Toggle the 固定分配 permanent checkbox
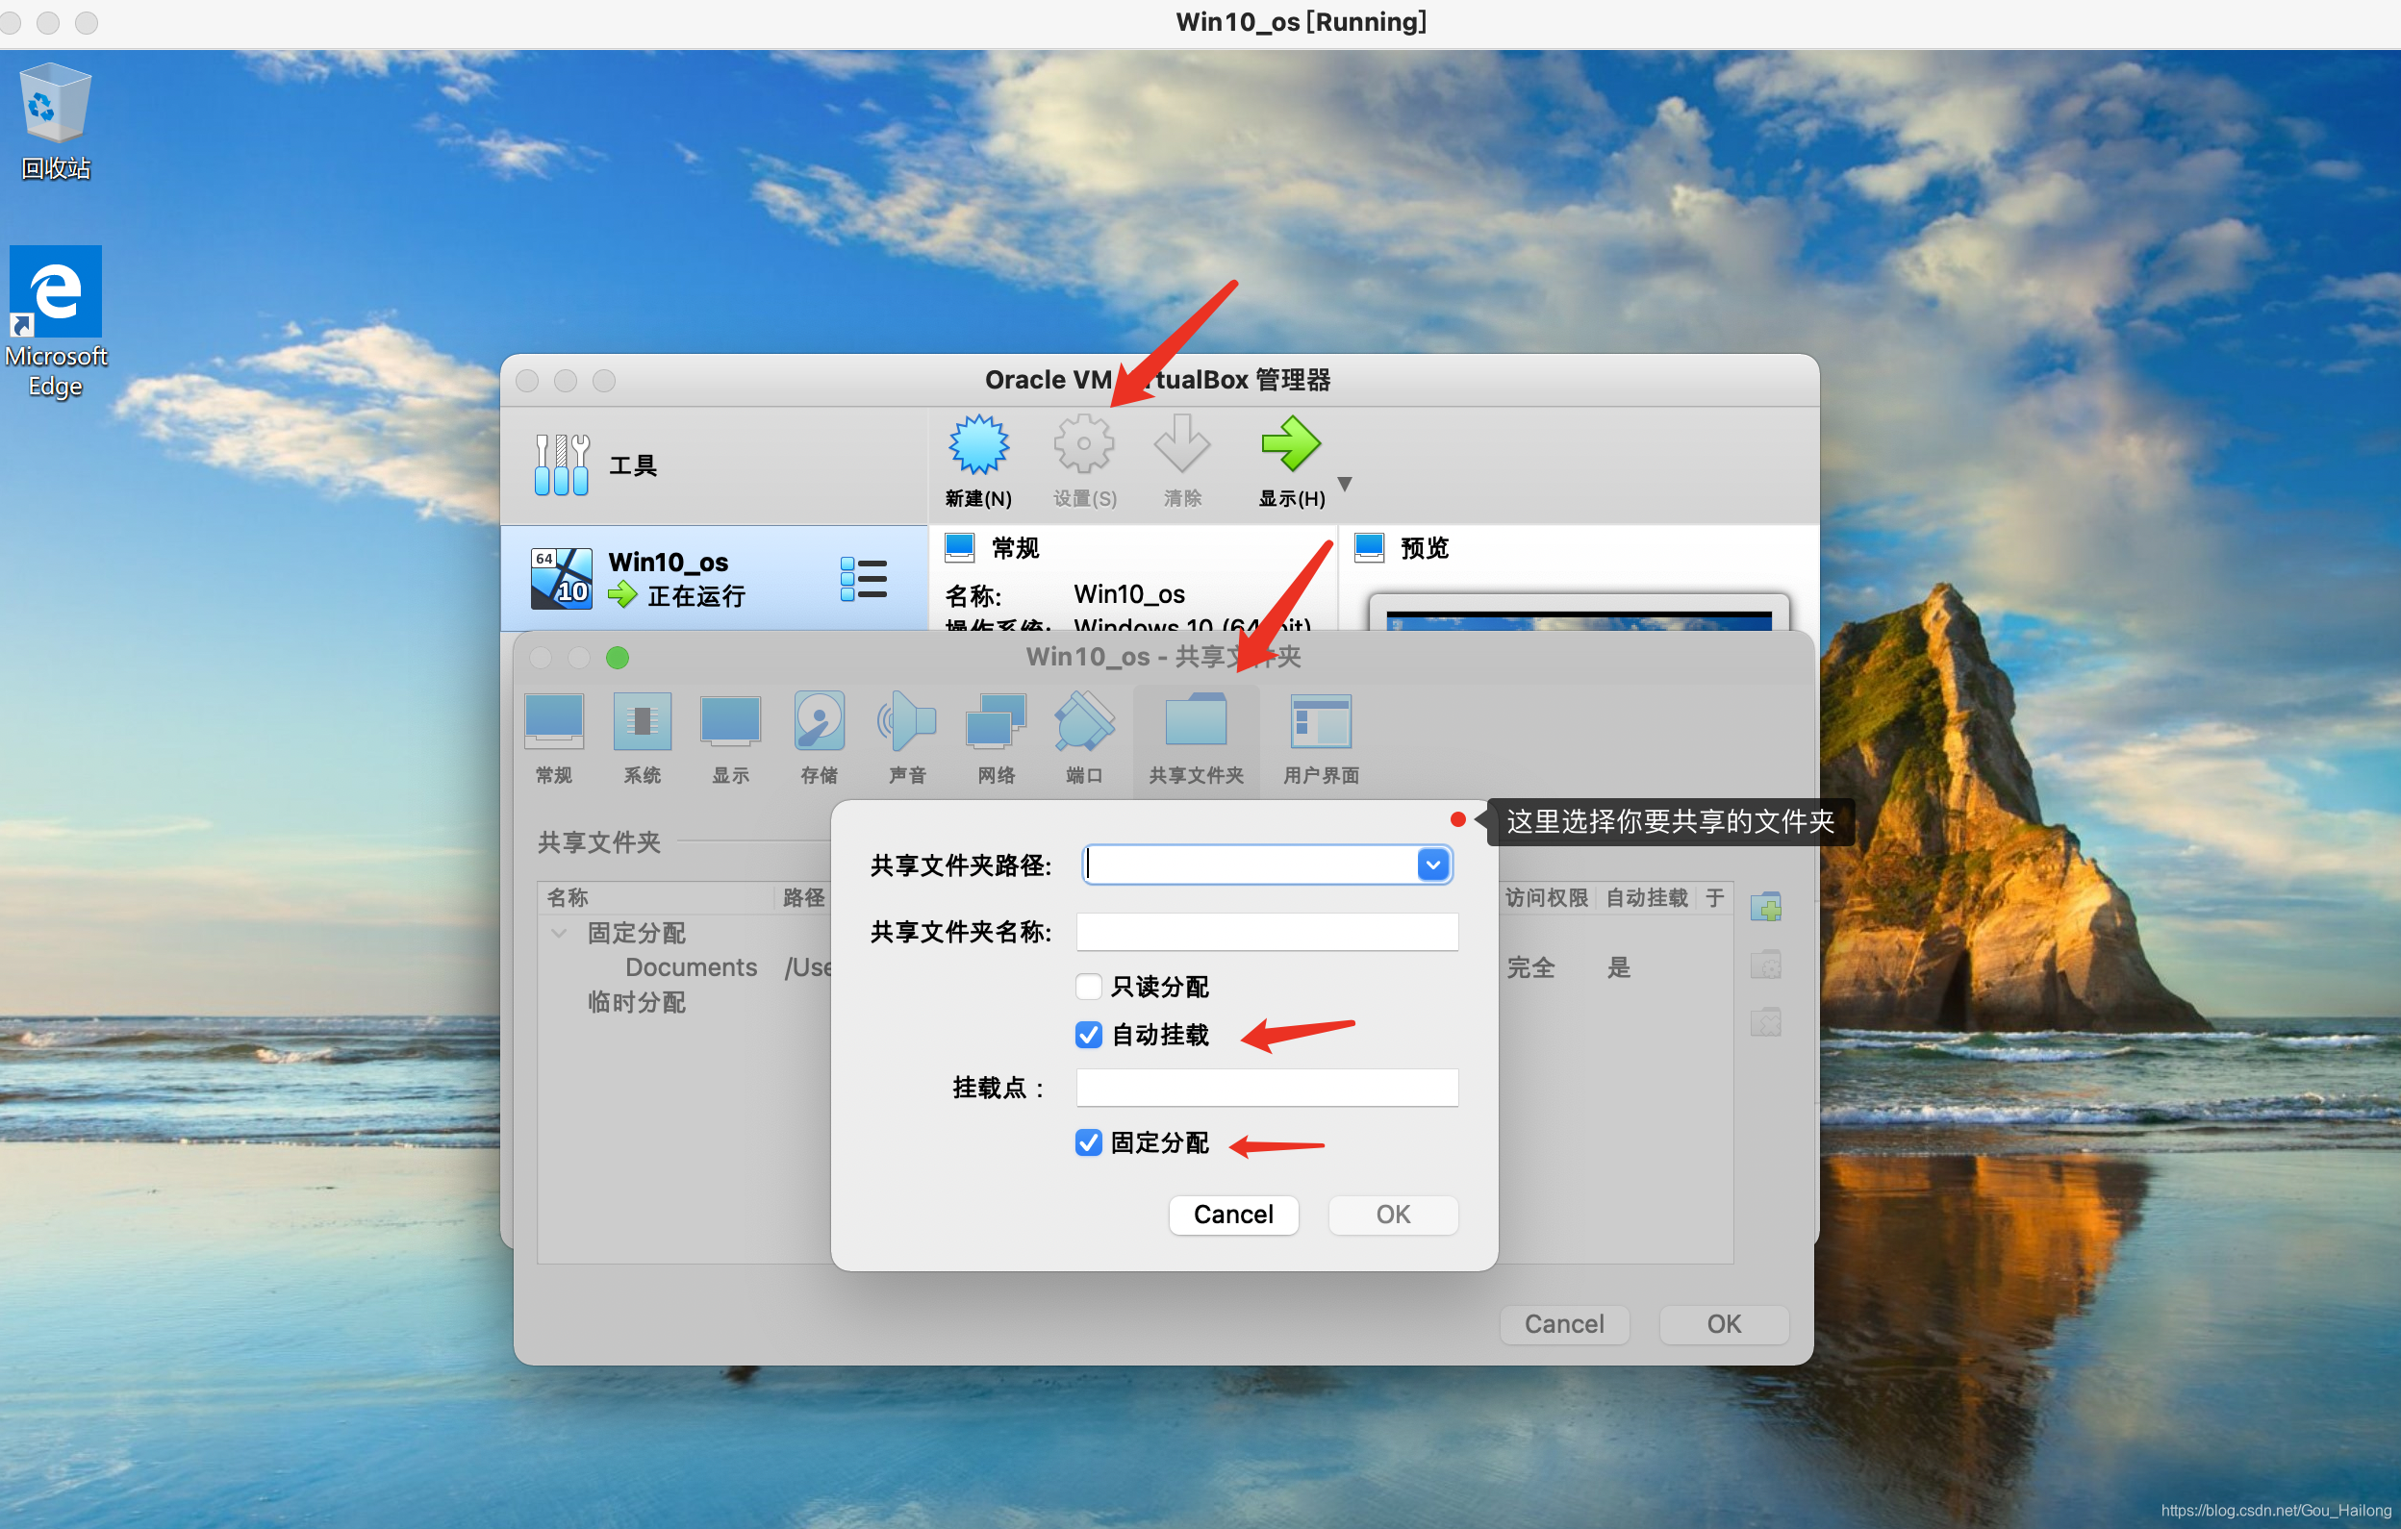 pos(1089,1142)
